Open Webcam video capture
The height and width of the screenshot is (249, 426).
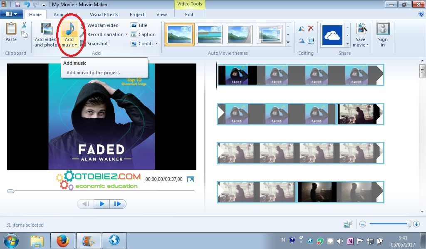pos(99,25)
